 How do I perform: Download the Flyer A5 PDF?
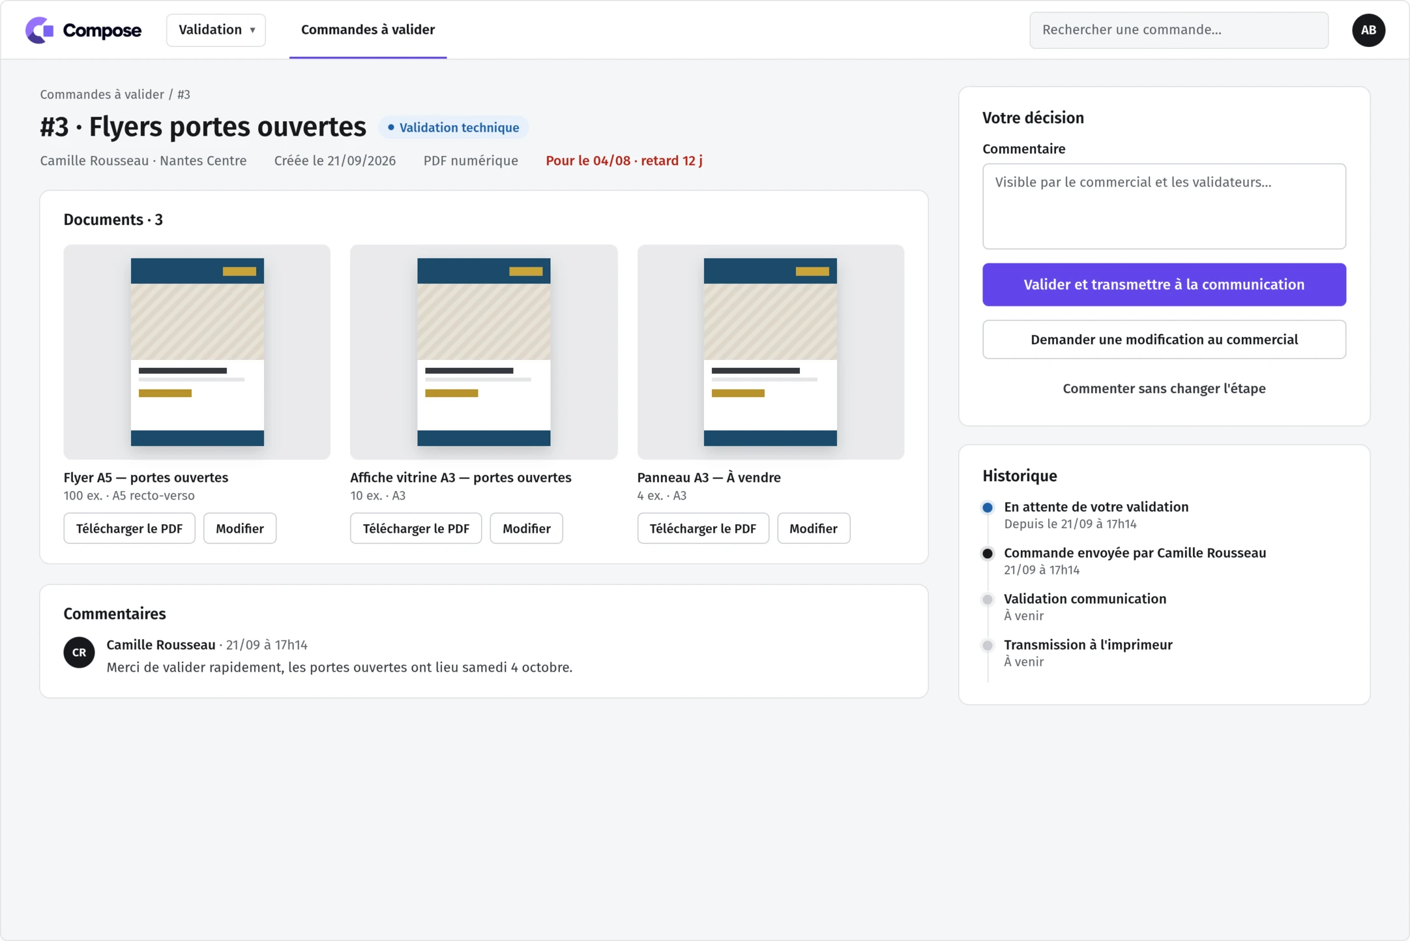coord(129,528)
